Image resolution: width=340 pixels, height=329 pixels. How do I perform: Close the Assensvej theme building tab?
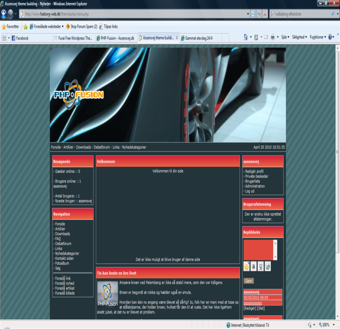pos(177,38)
